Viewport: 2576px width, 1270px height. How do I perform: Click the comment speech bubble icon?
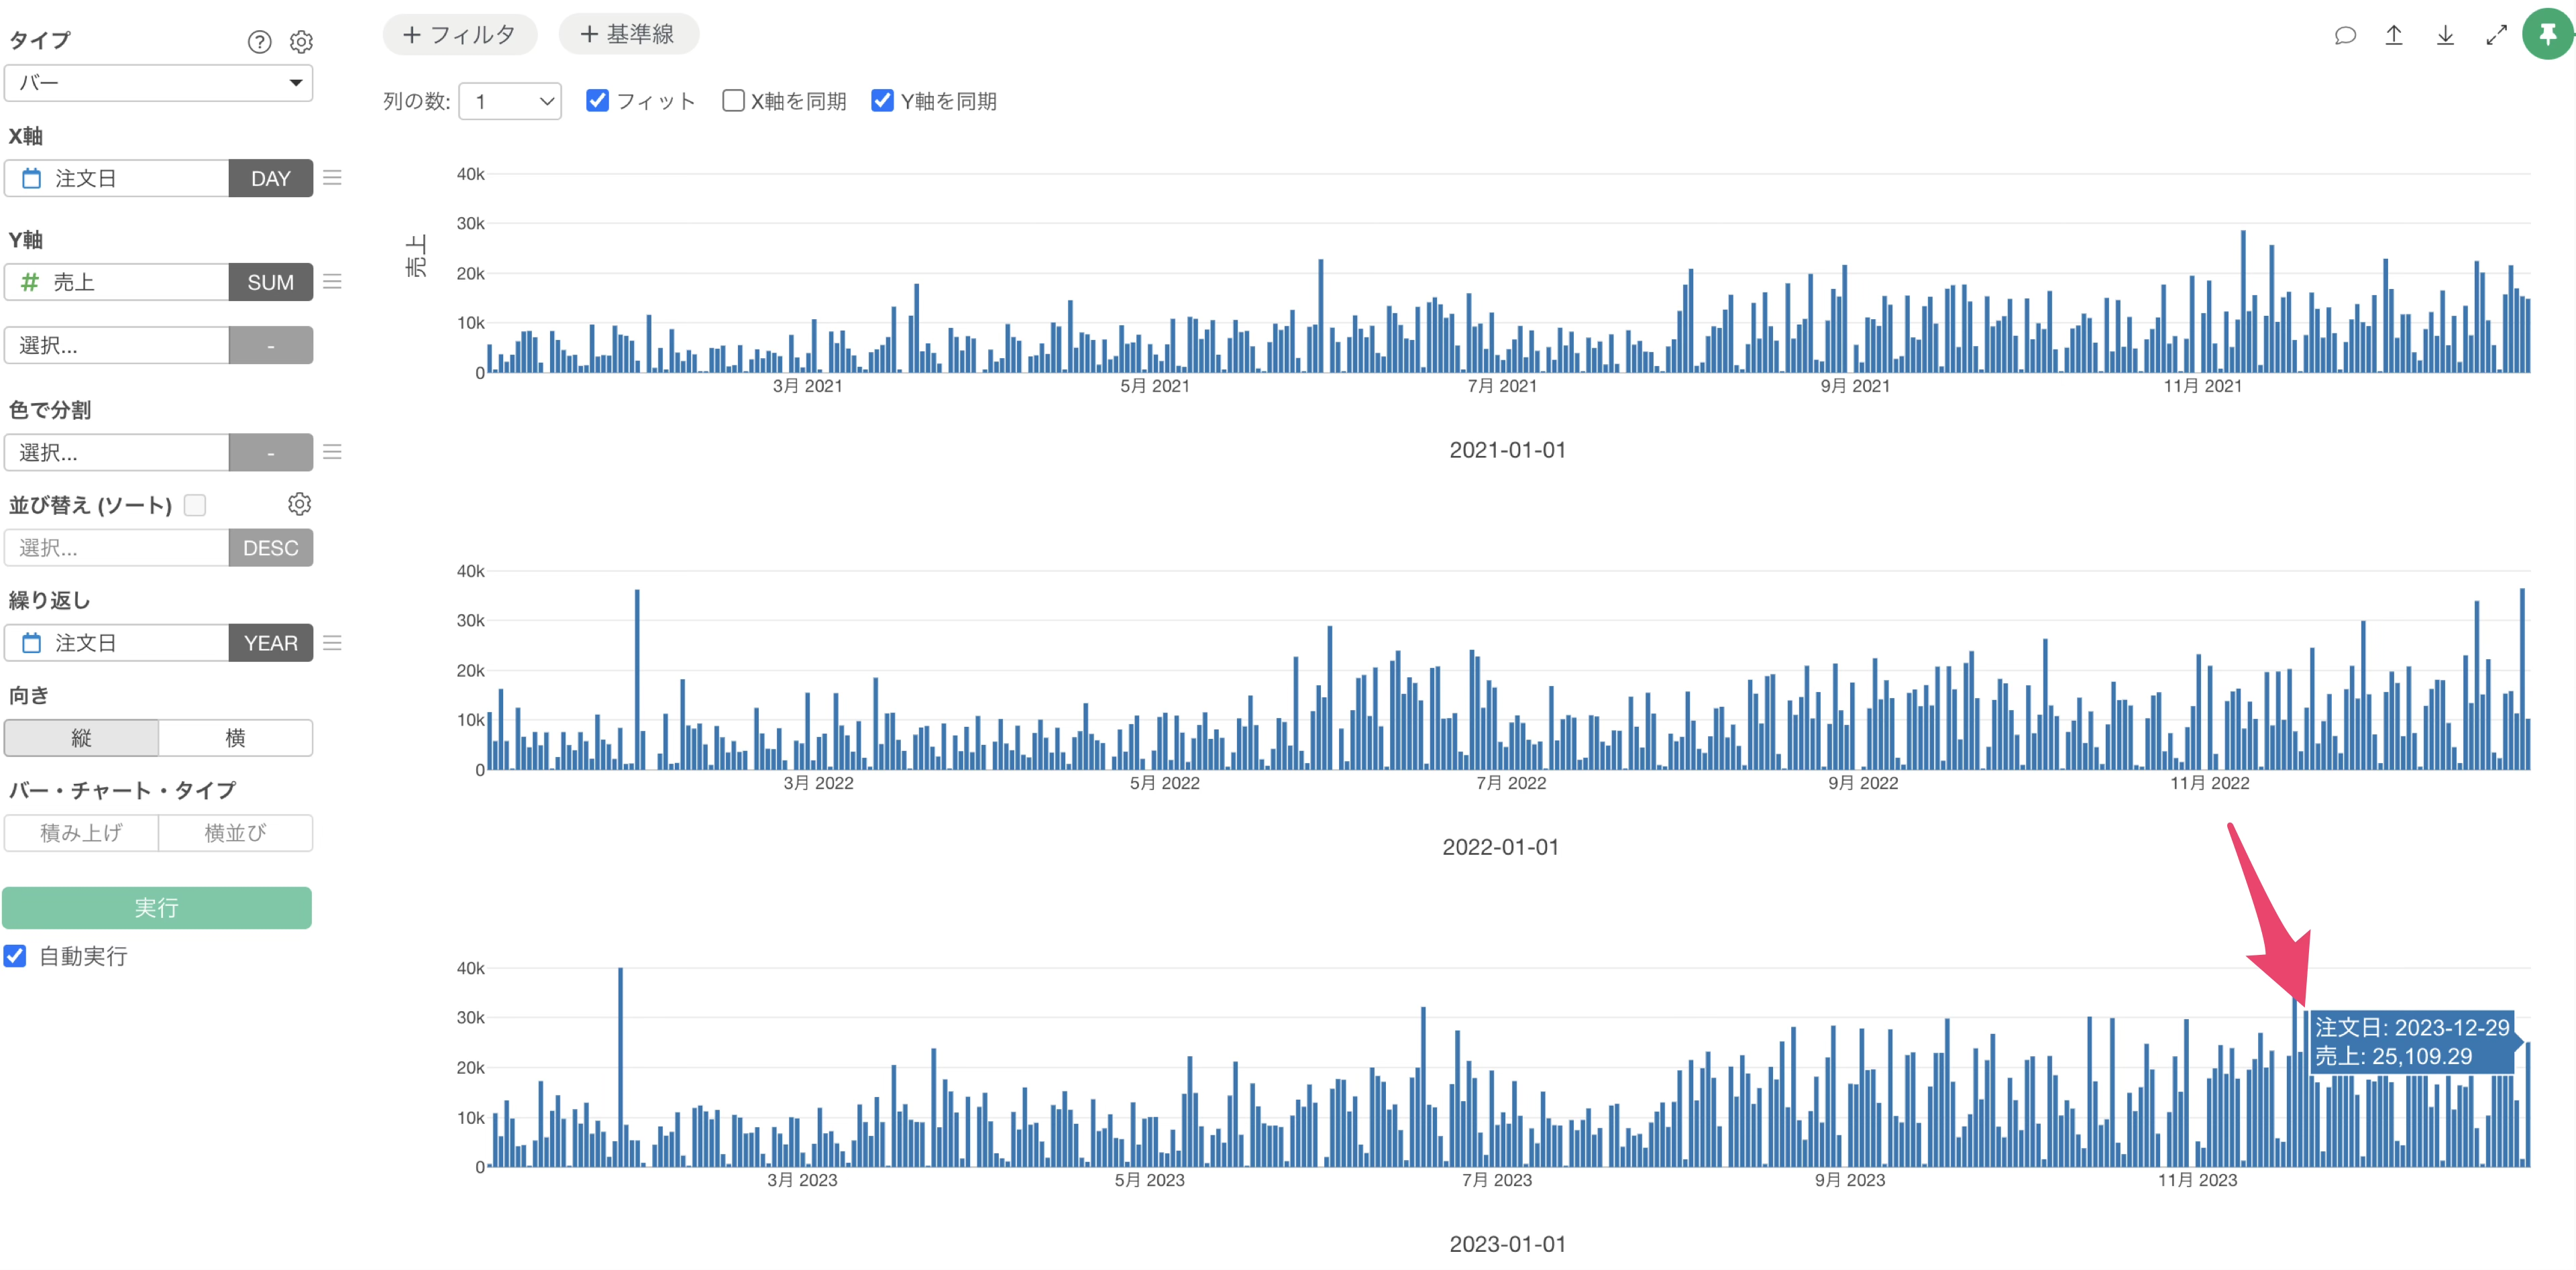pyautogui.click(x=2345, y=36)
